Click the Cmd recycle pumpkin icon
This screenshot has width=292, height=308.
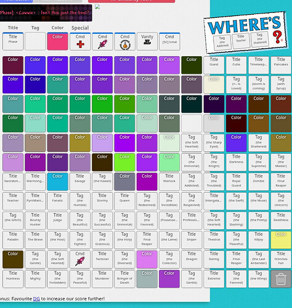point(124,41)
